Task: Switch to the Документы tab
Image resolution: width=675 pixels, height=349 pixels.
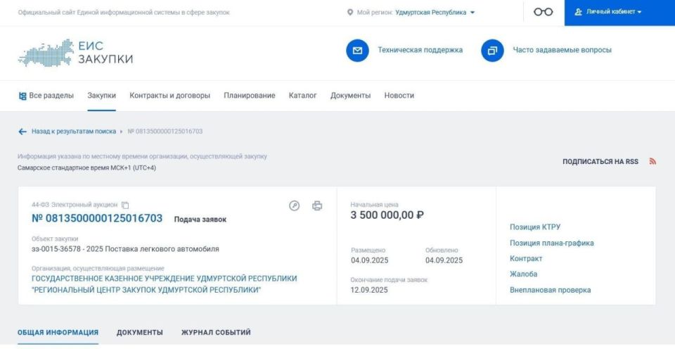Action: [139, 332]
